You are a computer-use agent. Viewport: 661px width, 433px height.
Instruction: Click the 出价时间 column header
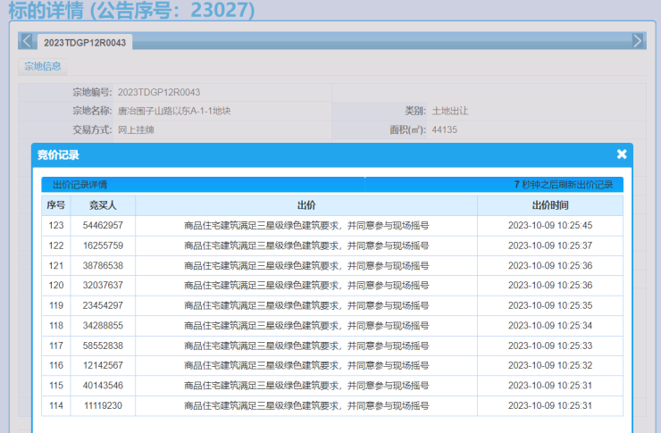point(549,205)
